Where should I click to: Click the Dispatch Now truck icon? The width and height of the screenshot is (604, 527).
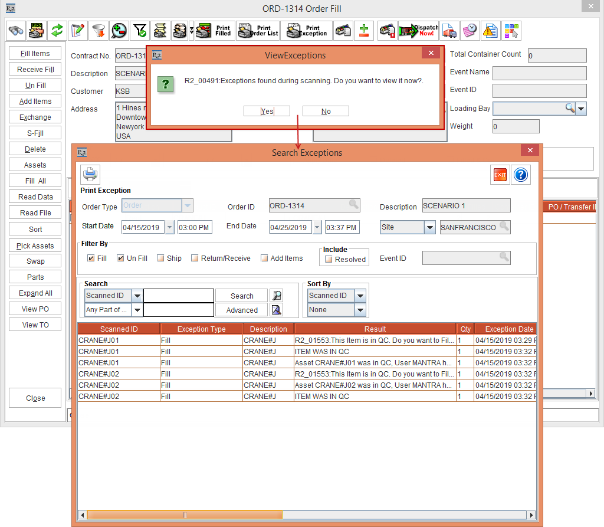pyautogui.click(x=419, y=31)
